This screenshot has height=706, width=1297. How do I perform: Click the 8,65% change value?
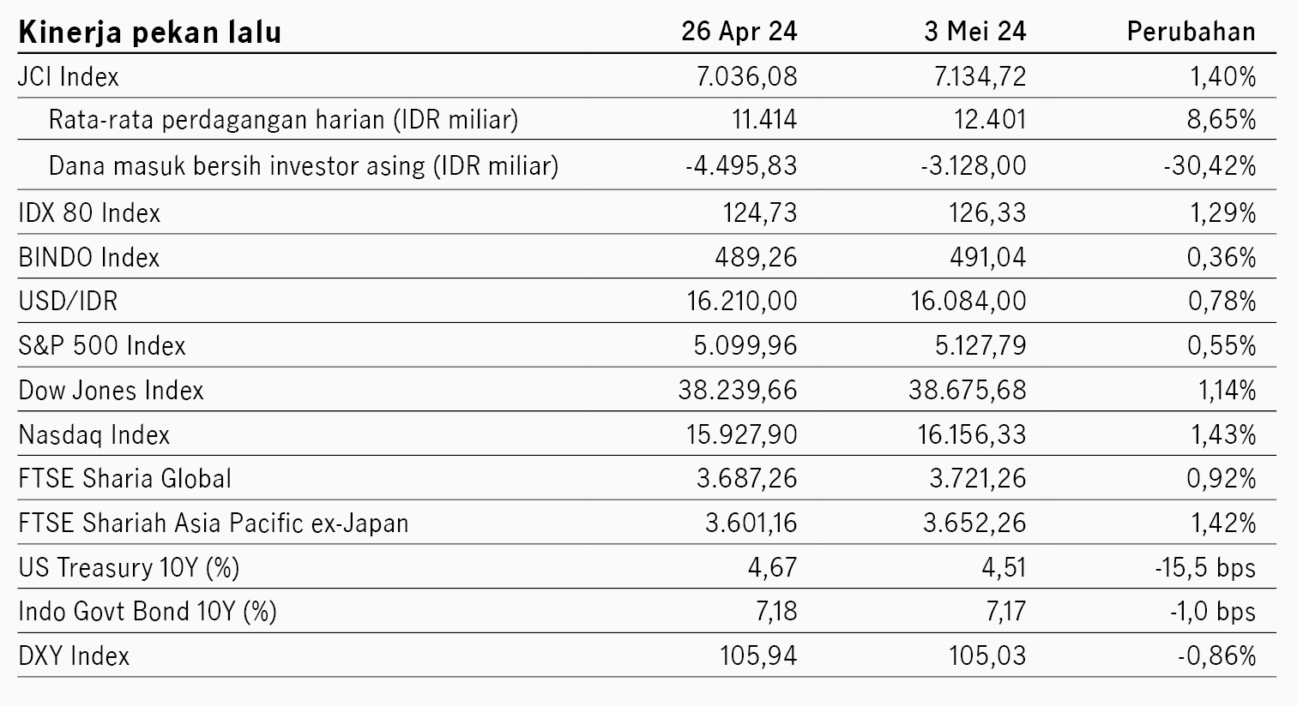[x=1222, y=119]
